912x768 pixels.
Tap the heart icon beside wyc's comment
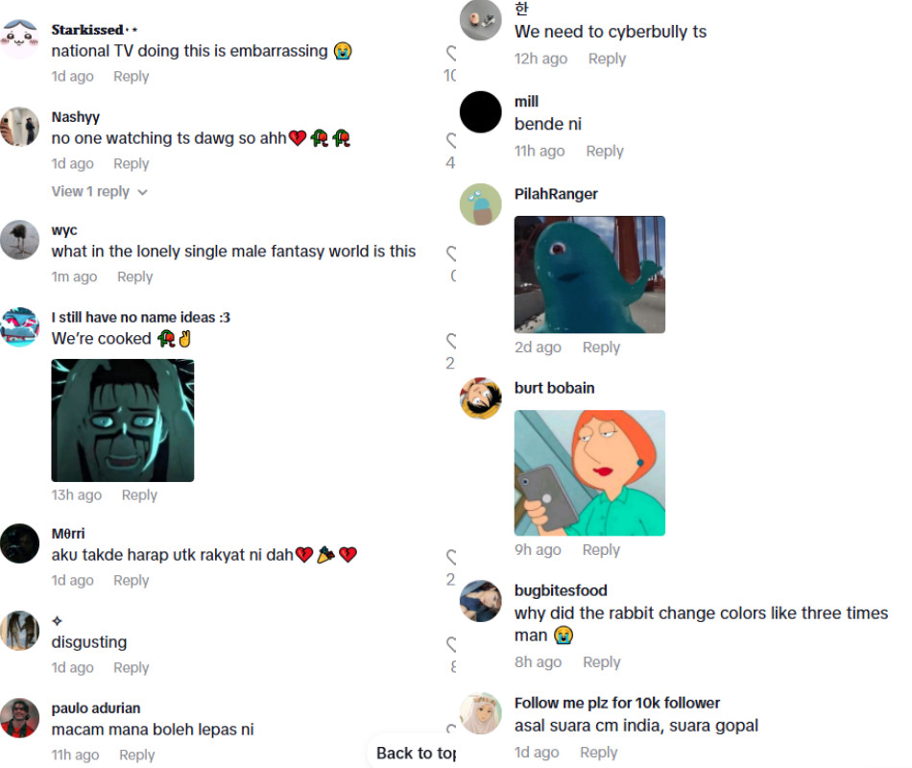pyautogui.click(x=451, y=253)
